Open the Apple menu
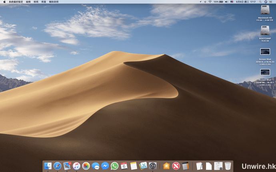 4,2
